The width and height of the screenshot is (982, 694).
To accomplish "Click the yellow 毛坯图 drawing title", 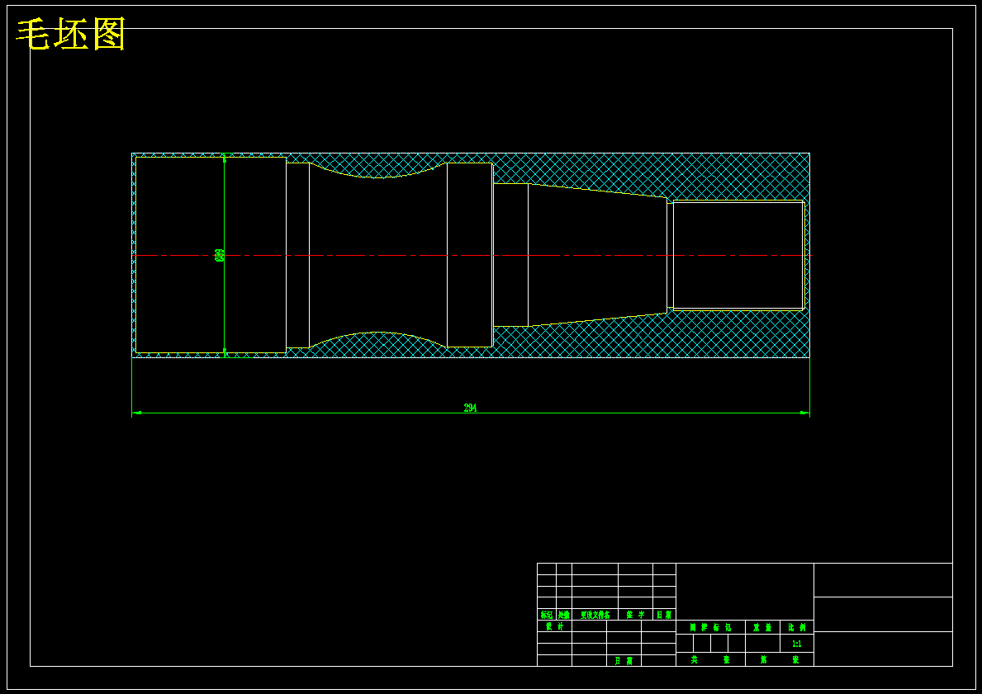I will pos(71,35).
